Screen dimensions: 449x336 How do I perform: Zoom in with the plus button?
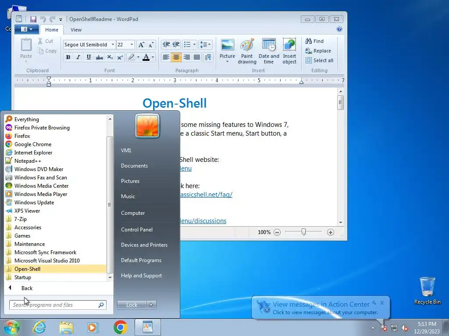(331, 232)
